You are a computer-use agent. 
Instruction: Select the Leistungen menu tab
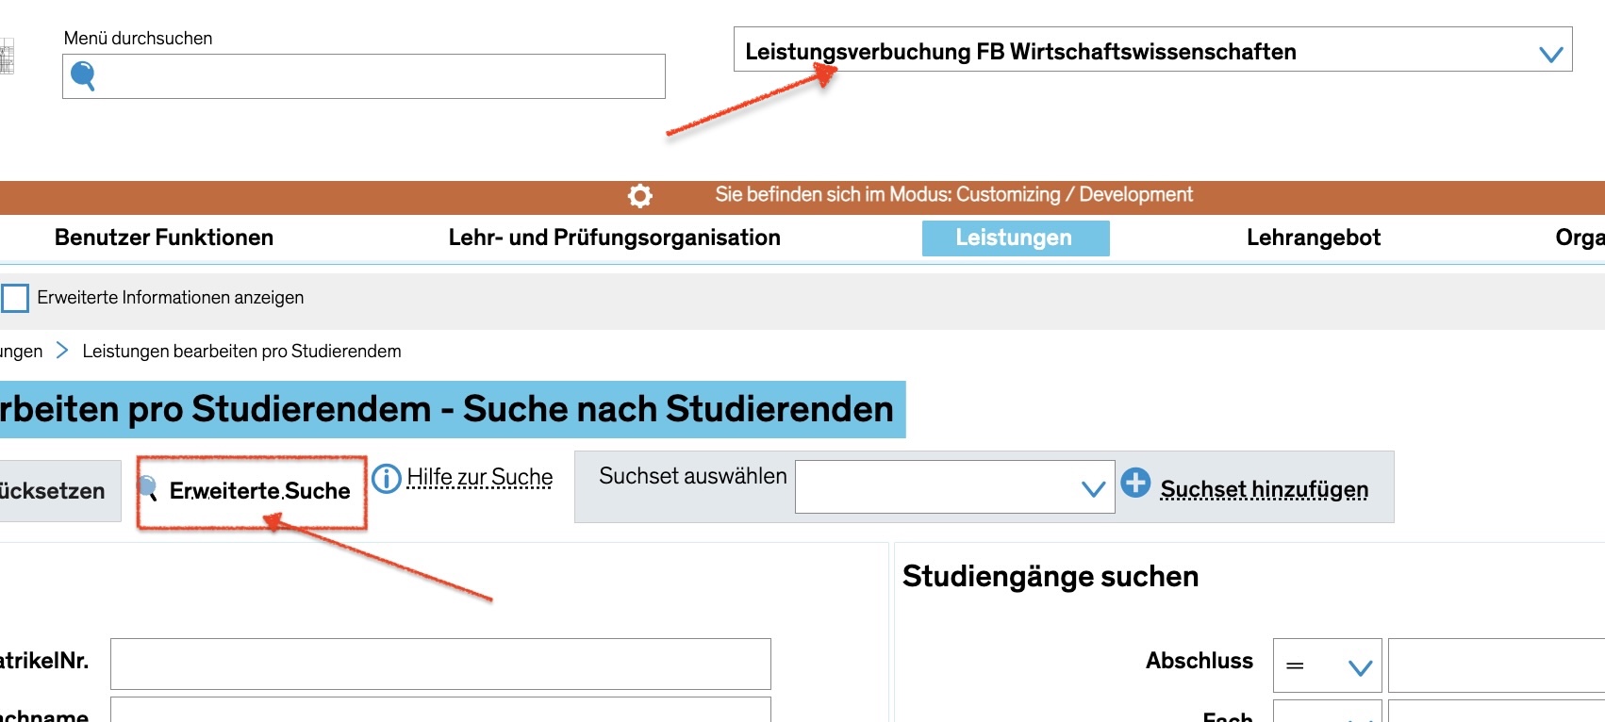tap(1015, 238)
